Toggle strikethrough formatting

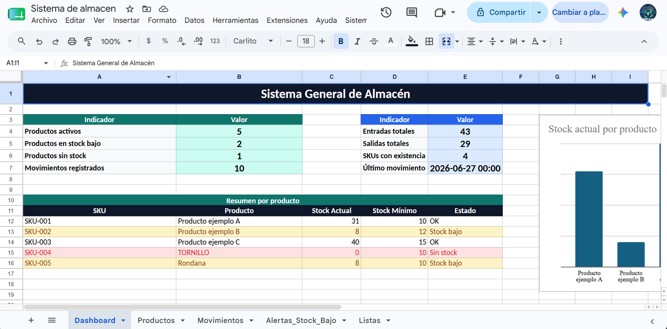[374, 41]
